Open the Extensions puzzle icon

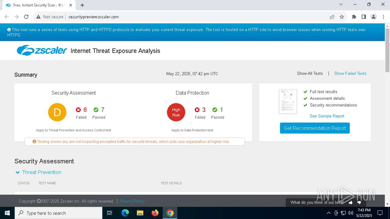pyautogui.click(x=354, y=17)
